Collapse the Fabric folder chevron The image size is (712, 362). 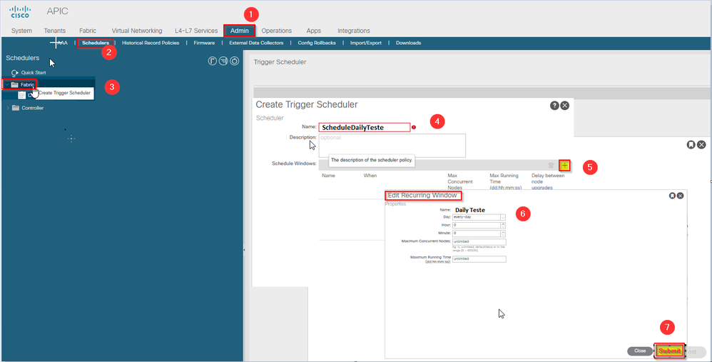[7, 84]
